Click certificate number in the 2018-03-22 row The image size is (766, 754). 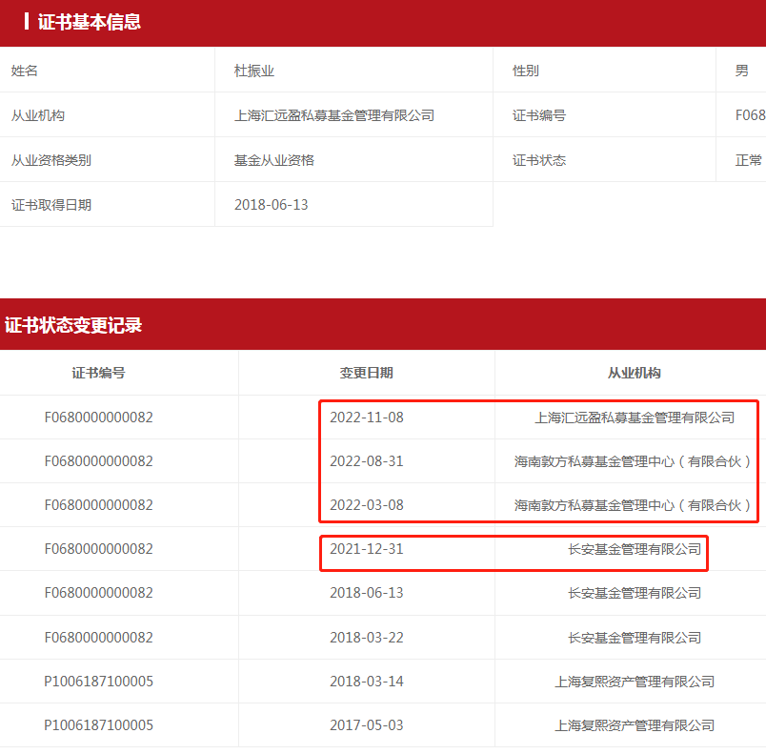[99, 638]
